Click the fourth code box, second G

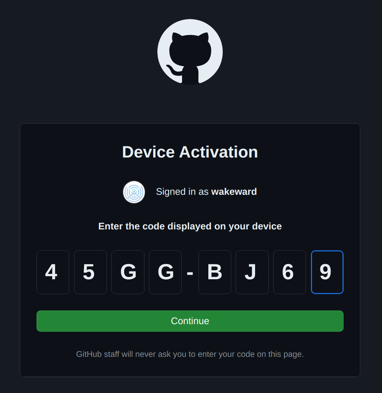click(x=165, y=272)
